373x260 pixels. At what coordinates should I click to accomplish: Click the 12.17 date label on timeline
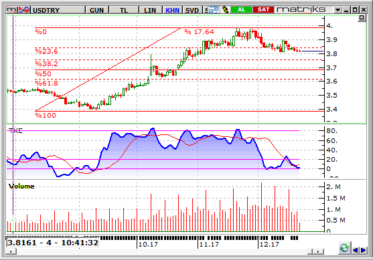[x=269, y=245]
